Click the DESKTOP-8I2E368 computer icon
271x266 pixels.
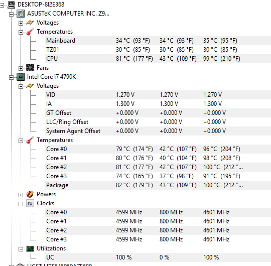11,5
